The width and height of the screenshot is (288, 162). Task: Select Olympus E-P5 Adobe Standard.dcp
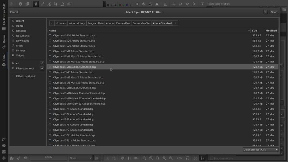click(x=163, y=125)
